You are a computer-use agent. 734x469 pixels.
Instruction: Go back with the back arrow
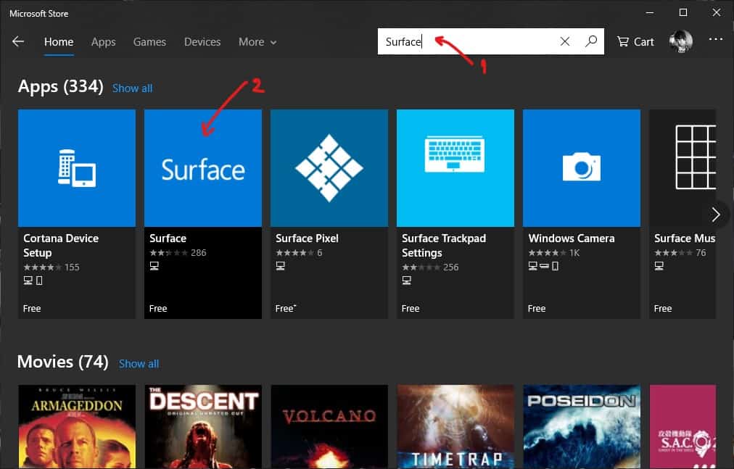pos(18,41)
